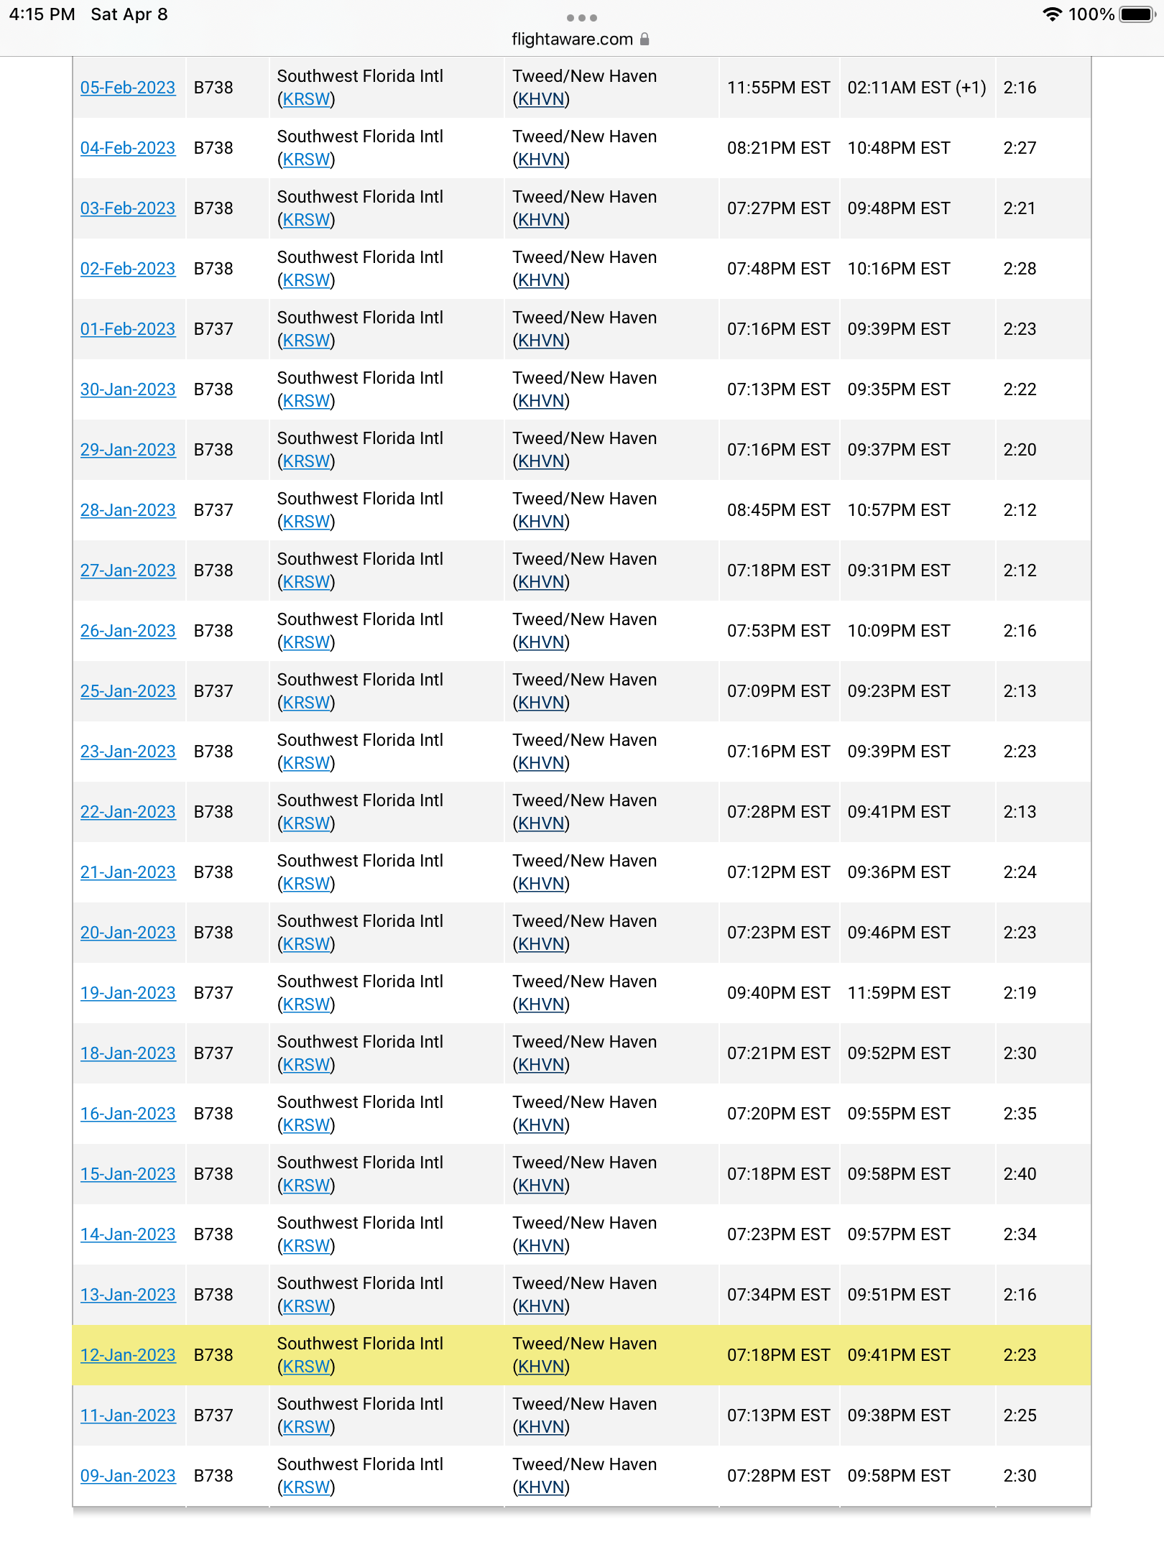Tap the Wi-Fi status icon

(1053, 14)
